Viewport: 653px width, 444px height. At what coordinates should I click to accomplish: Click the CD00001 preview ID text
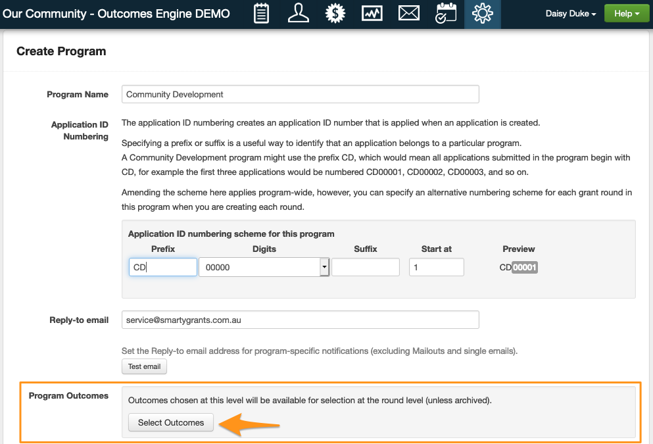pos(519,268)
